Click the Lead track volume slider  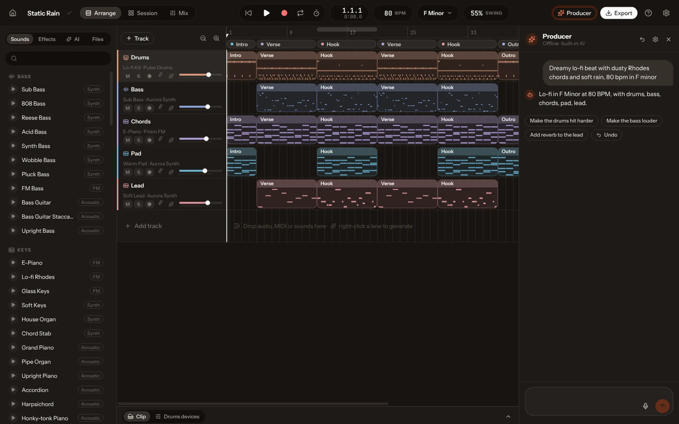coord(200,203)
